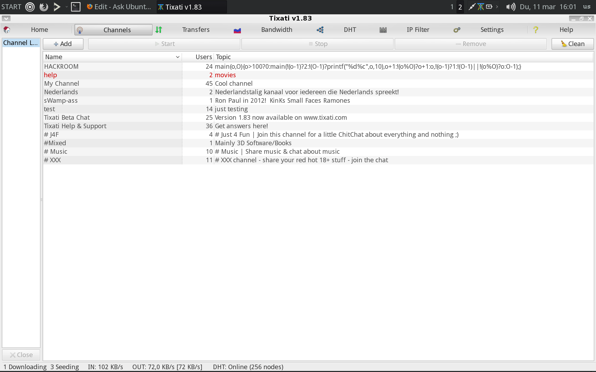Click the Bandwidth graph icon

pyautogui.click(x=237, y=30)
